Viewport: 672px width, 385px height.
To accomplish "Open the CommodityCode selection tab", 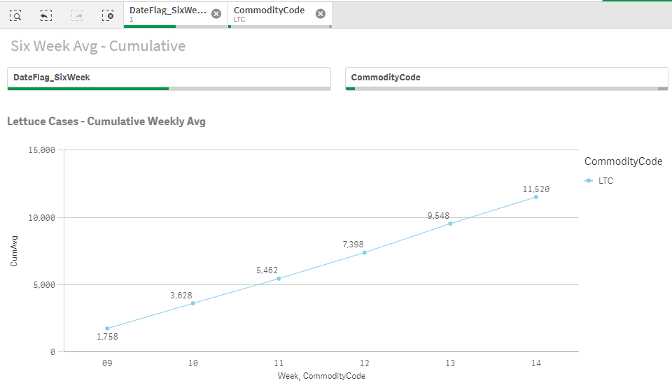I will [269, 14].
